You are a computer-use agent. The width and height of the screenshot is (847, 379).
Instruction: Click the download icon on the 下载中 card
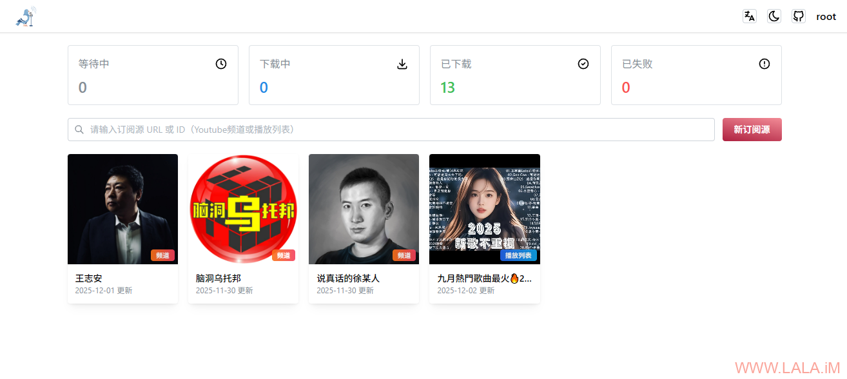point(402,64)
